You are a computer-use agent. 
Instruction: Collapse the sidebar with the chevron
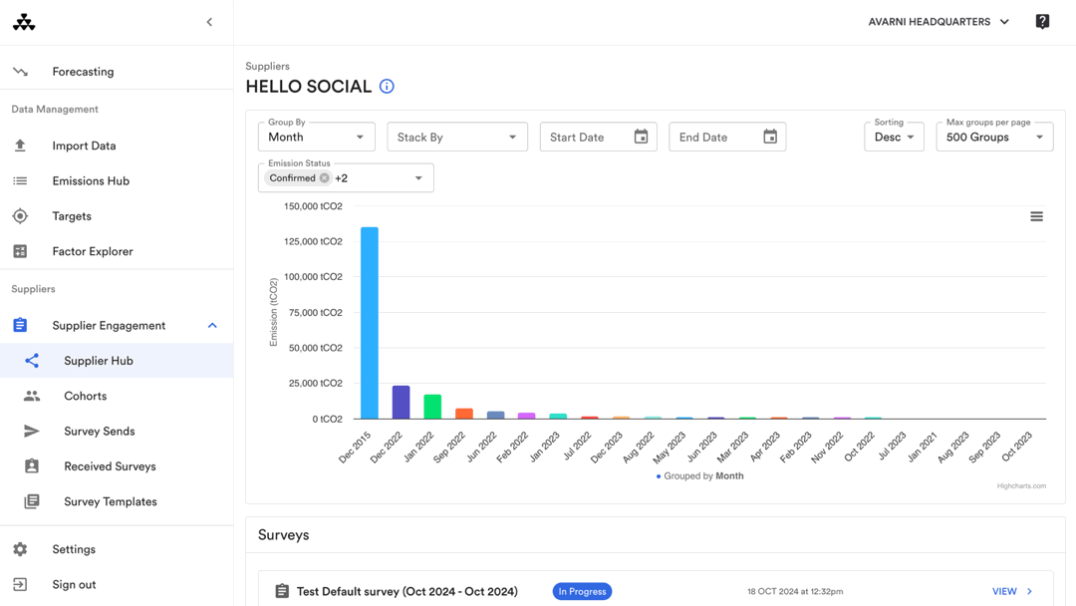coord(209,22)
